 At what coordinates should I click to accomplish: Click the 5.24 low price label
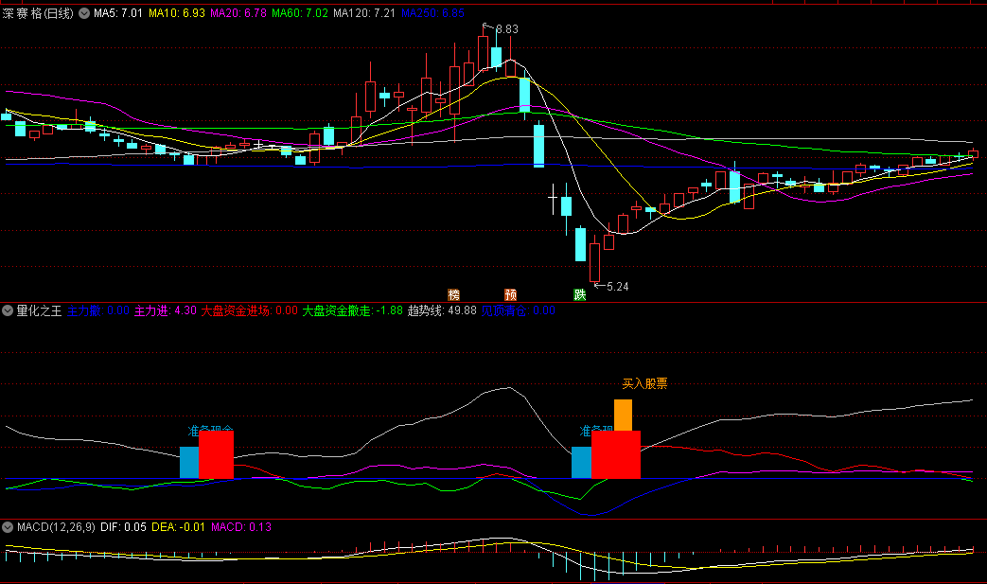coord(618,287)
